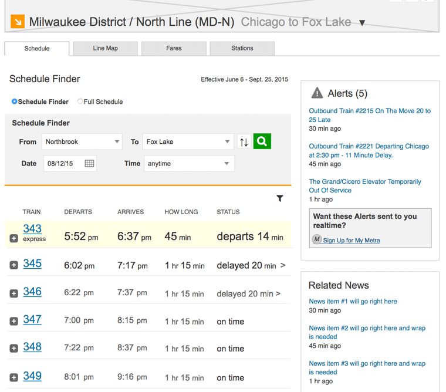This screenshot has height=392, width=446.
Task: Open the Chicago to Fox Lake direction dropdown
Action: tap(362, 23)
